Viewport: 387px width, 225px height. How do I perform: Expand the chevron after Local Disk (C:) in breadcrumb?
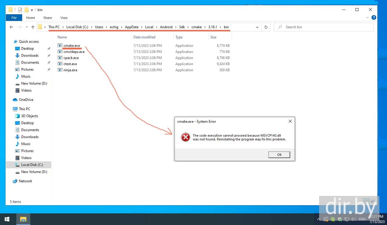pos(92,27)
